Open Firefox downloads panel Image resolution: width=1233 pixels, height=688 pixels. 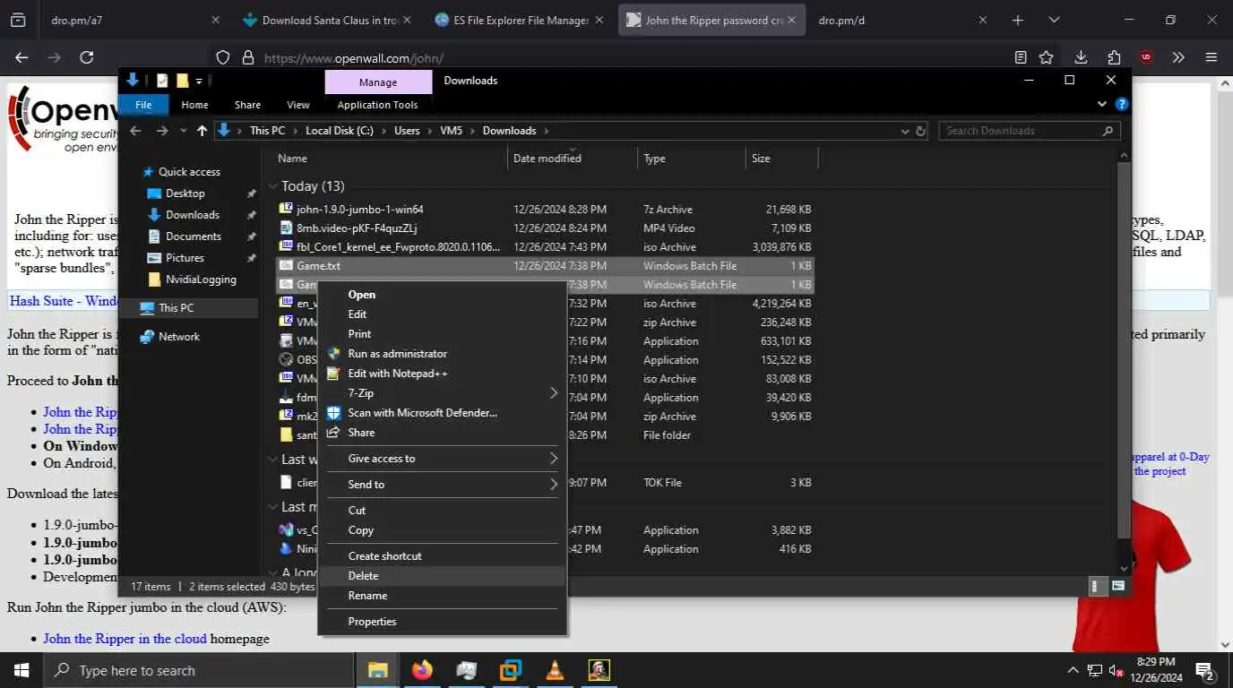1081,57
